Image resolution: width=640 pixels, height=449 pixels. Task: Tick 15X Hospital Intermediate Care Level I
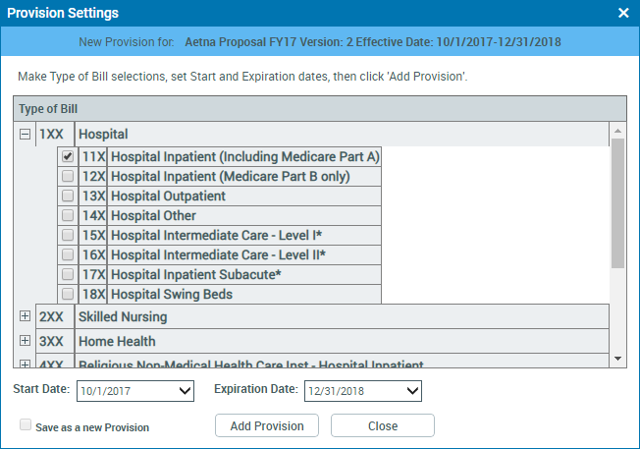coord(68,235)
